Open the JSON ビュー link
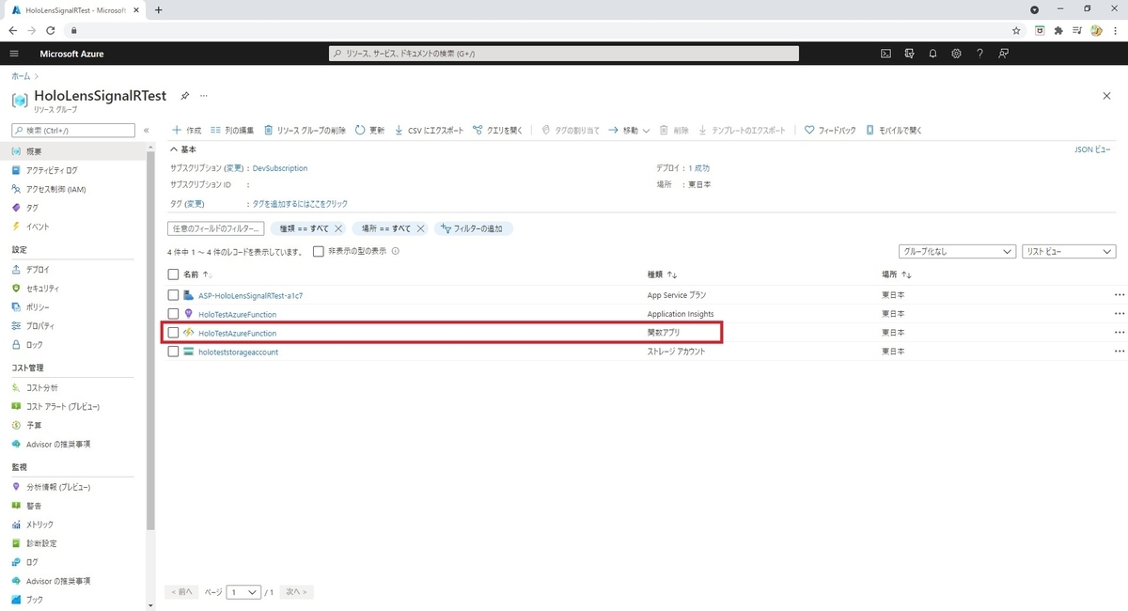 (1092, 149)
